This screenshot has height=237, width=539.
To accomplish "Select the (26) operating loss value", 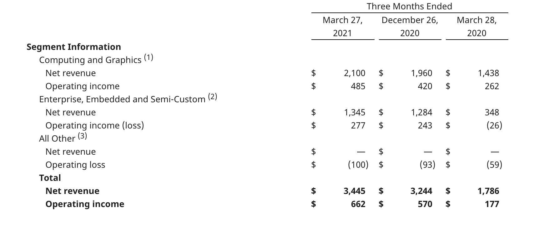I will [494, 125].
